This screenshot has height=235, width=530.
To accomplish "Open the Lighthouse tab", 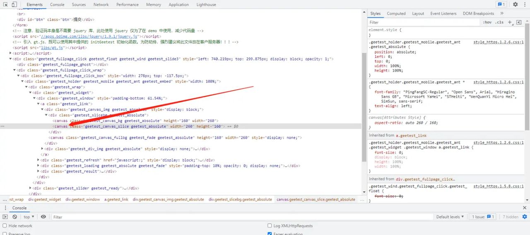I will (206, 5).
